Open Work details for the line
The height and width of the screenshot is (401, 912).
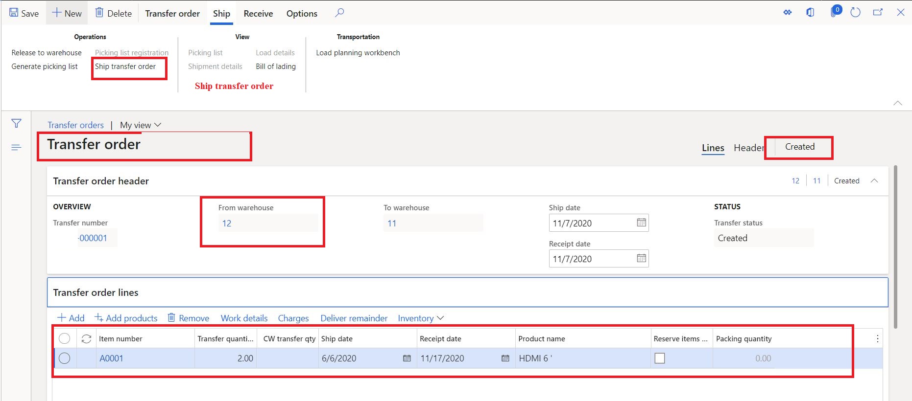tap(244, 318)
